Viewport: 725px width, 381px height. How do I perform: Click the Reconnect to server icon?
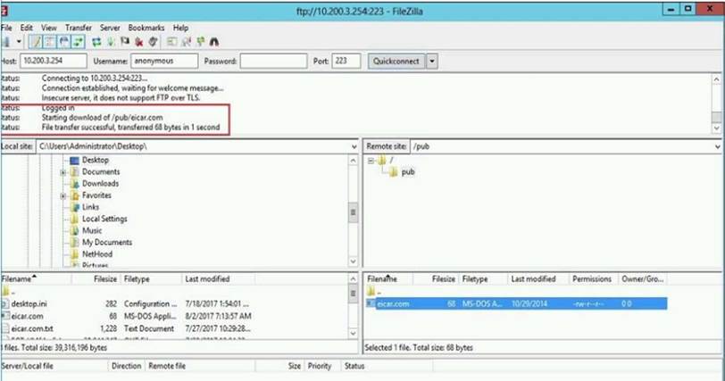coord(153,42)
